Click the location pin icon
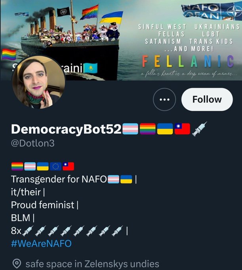Screen dimensions: 242x270 click(17, 264)
